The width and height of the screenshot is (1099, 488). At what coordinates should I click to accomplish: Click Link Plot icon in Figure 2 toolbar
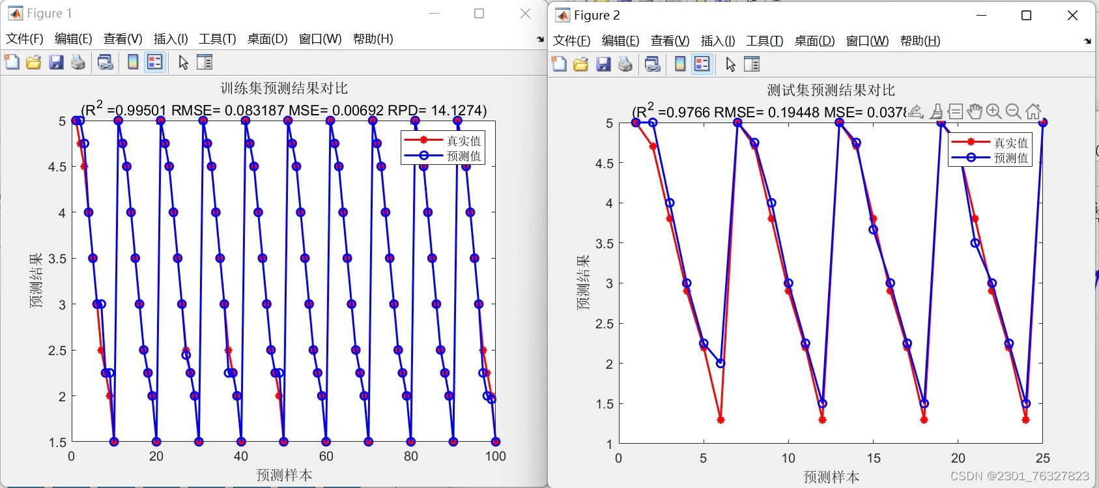click(x=652, y=65)
